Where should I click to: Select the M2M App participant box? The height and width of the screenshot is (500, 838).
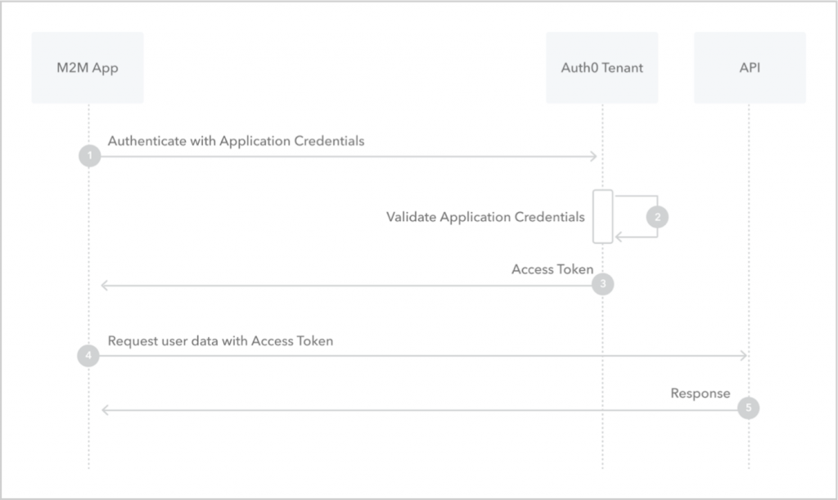tap(88, 68)
